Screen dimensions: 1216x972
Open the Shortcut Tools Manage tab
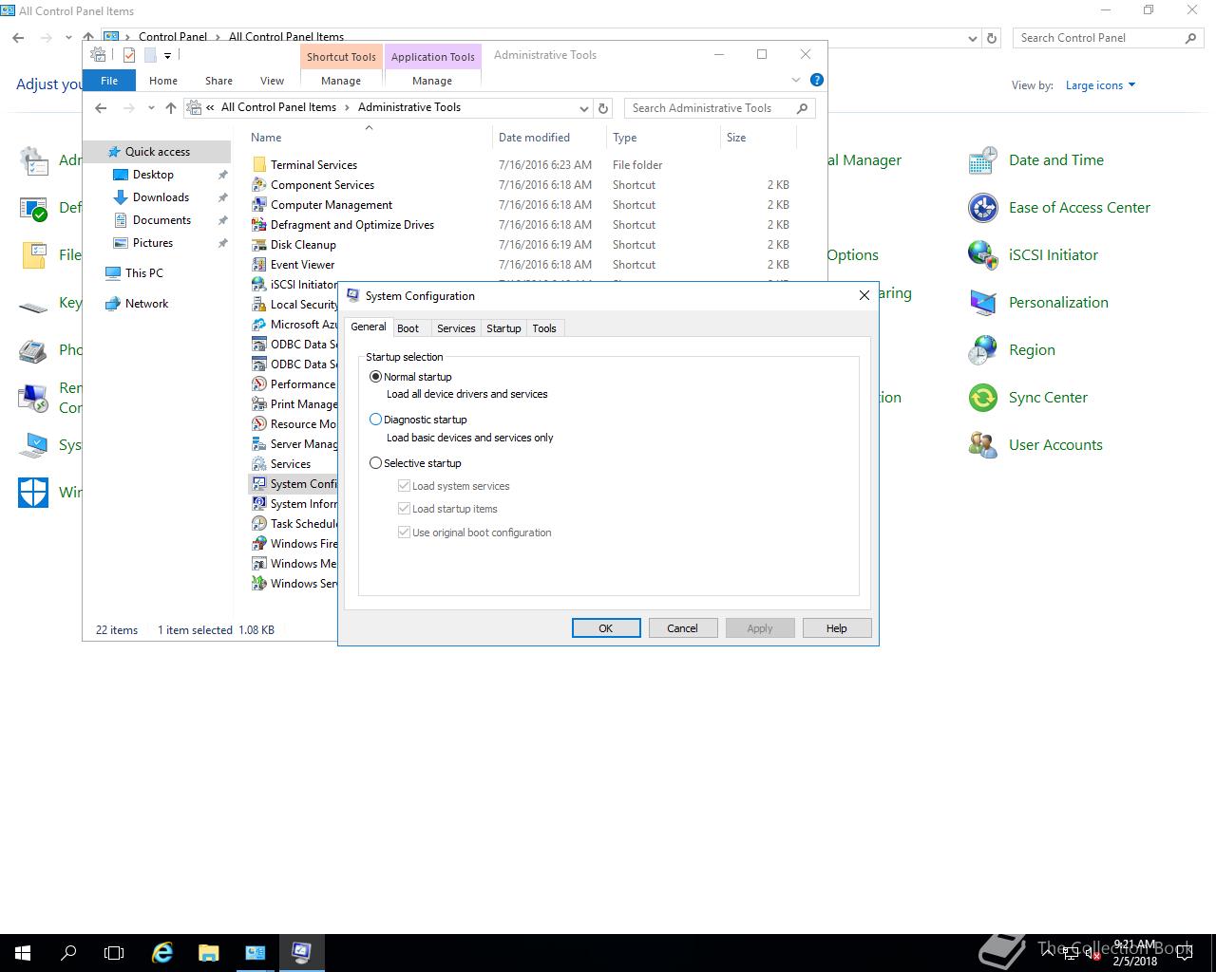pyautogui.click(x=341, y=81)
